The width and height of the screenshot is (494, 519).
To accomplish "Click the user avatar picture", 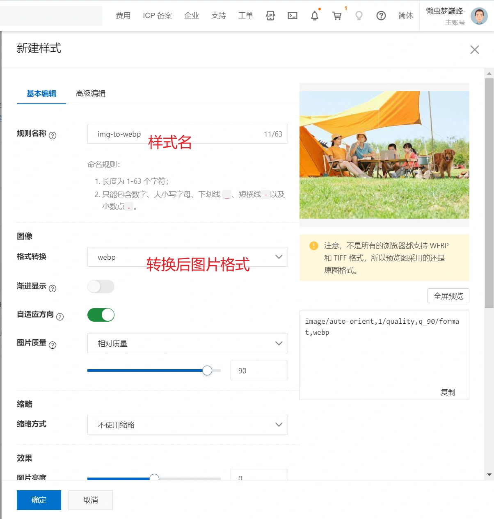I will tap(479, 16).
